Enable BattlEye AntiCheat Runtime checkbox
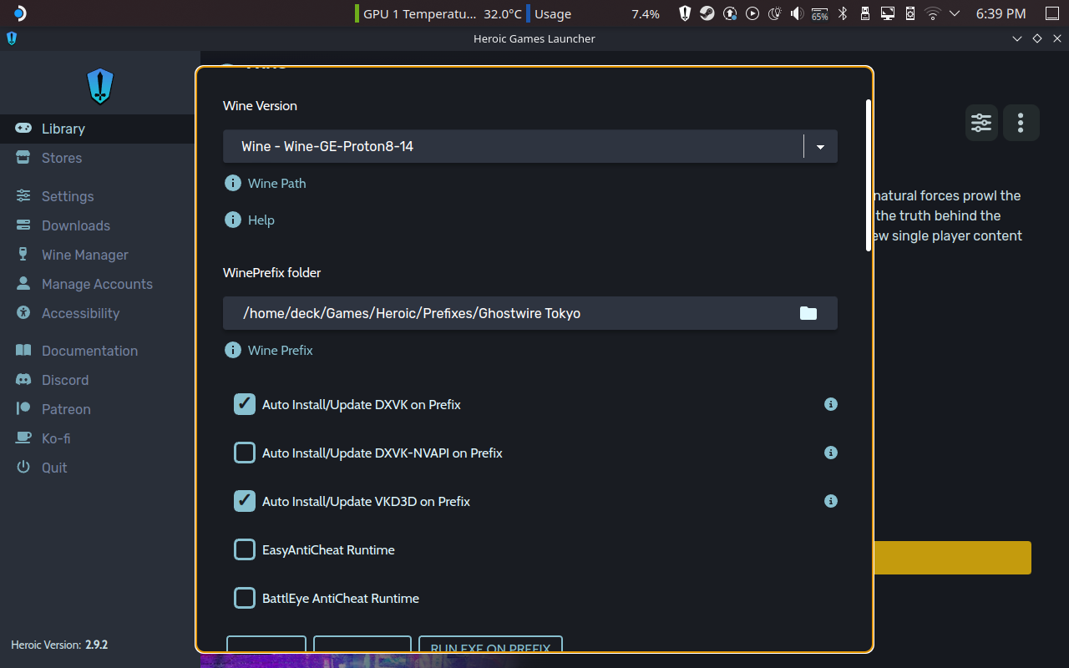Viewport: 1069px width, 668px height. (x=245, y=598)
